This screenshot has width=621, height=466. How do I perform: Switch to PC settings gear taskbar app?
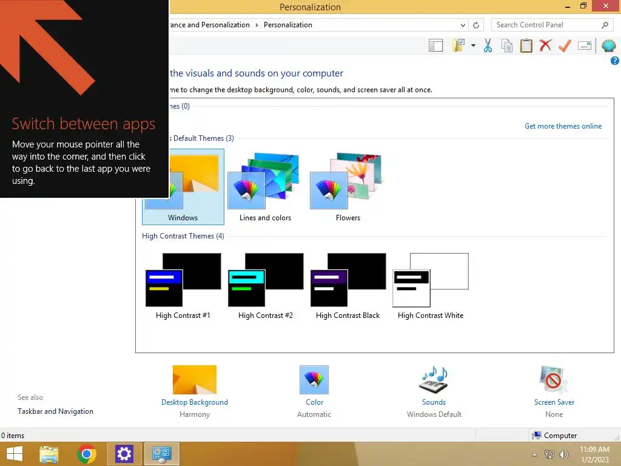[x=124, y=454]
